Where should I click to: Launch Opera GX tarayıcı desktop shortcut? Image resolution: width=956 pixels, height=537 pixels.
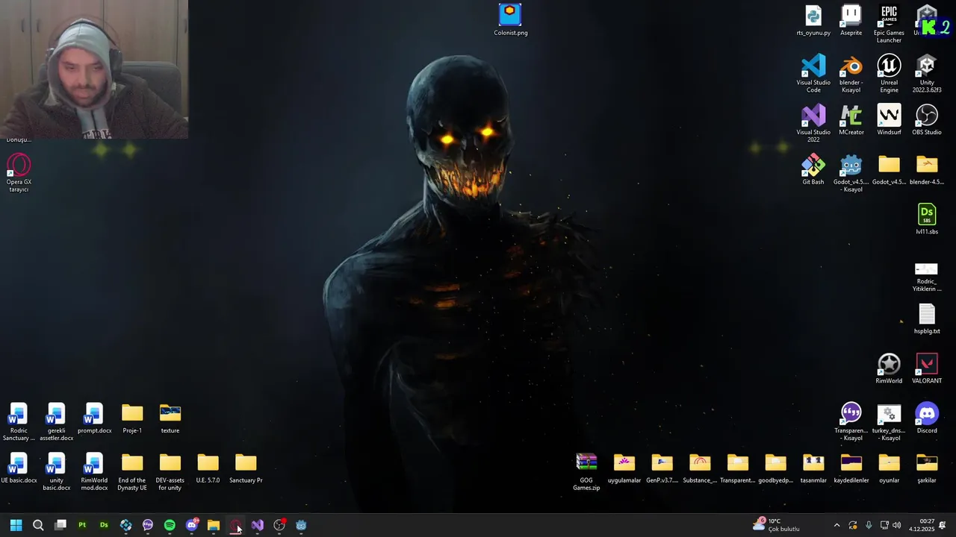point(19,173)
